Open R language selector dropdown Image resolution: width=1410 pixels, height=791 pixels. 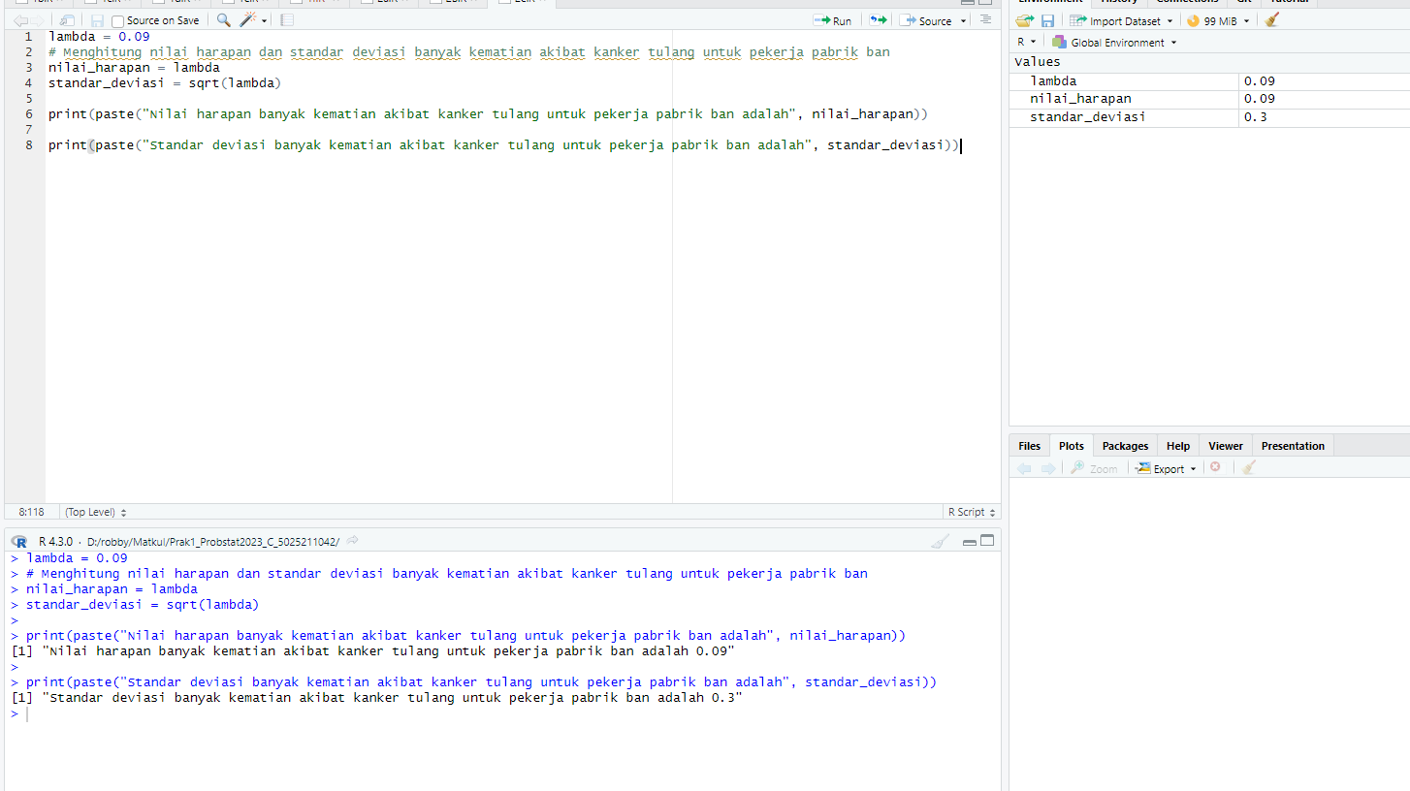[x=1026, y=42]
